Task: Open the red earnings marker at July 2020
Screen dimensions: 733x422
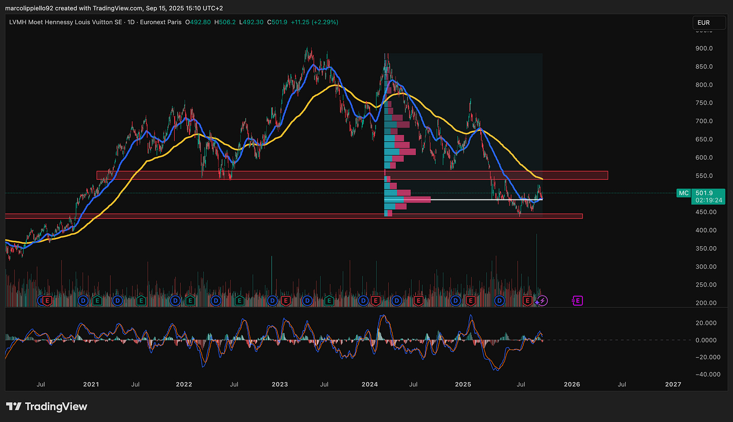Action: [x=47, y=301]
